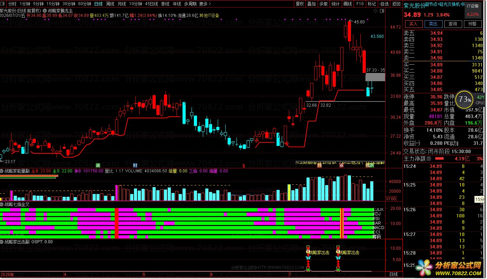Expand the 战略家能量副 indicator arrow
The height and width of the screenshot is (279, 487).
[x=2, y=171]
